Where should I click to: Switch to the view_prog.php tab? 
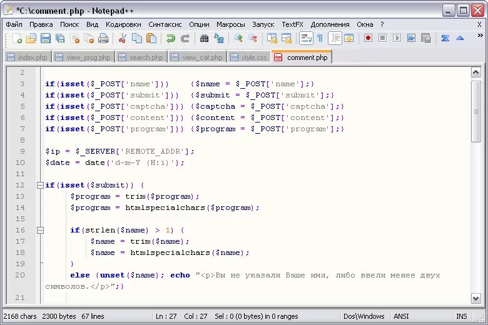click(x=84, y=57)
